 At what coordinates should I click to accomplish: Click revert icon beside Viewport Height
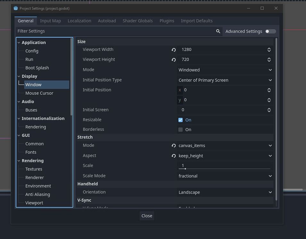click(174, 60)
